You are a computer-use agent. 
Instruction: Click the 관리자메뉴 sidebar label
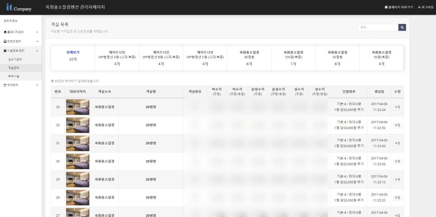(10, 21)
